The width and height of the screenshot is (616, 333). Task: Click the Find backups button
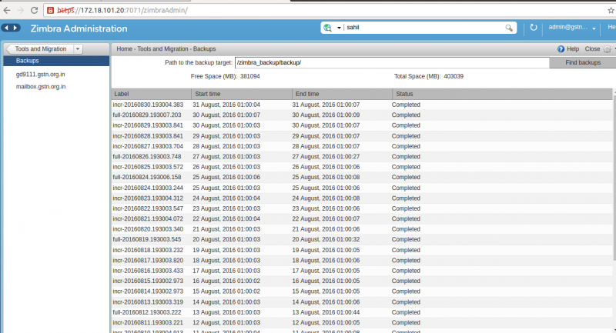click(583, 63)
